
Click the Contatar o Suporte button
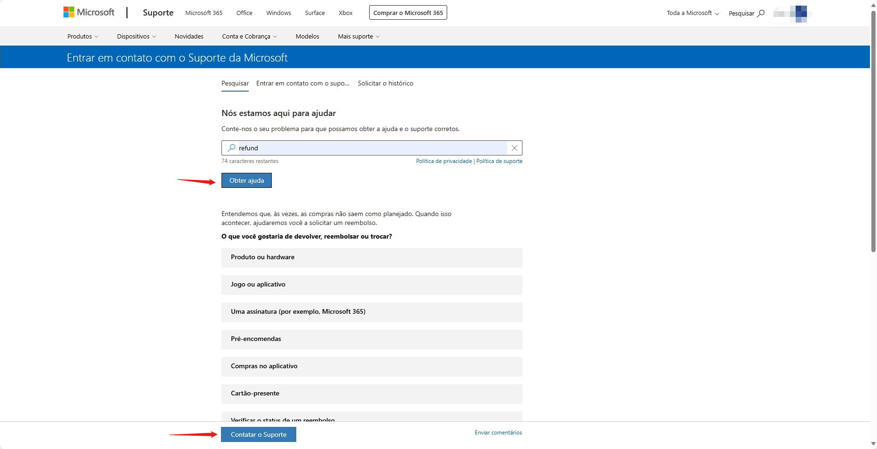click(x=258, y=434)
